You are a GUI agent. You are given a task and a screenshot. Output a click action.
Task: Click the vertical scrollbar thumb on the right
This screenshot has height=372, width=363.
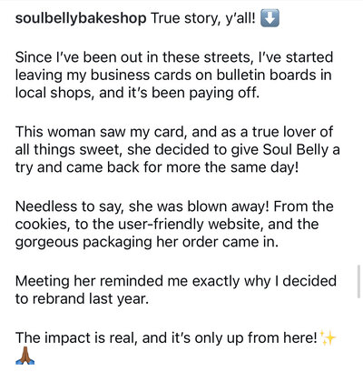(x=358, y=281)
